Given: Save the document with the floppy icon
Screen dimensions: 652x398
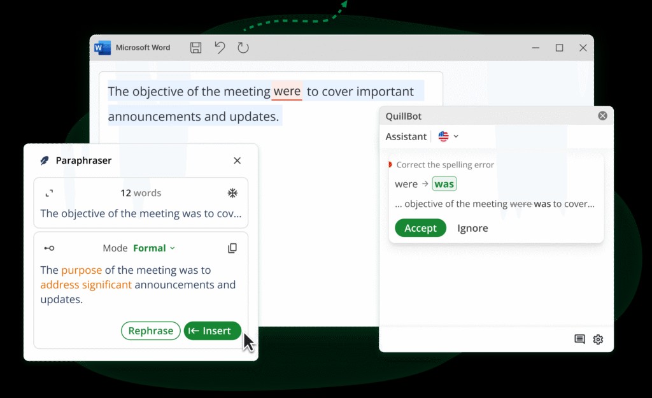Looking at the screenshot, I should pos(196,48).
